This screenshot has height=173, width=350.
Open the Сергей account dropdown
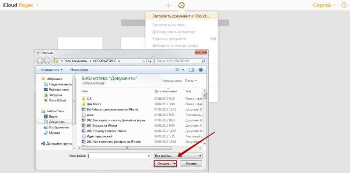point(324,6)
